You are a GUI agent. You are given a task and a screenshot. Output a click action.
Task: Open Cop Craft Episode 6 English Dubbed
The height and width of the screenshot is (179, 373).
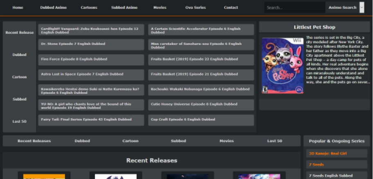[201, 120]
